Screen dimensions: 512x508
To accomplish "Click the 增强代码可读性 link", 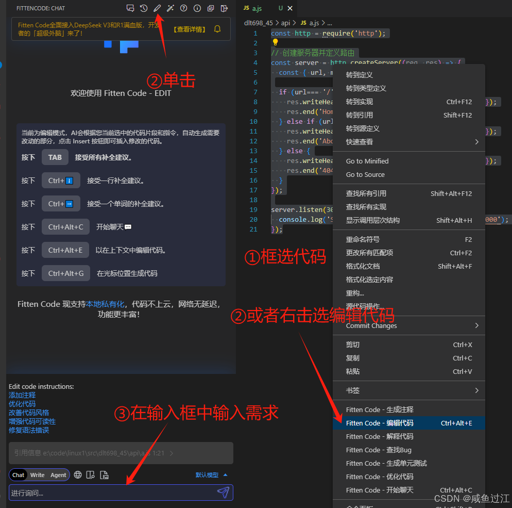I will click(x=32, y=421).
